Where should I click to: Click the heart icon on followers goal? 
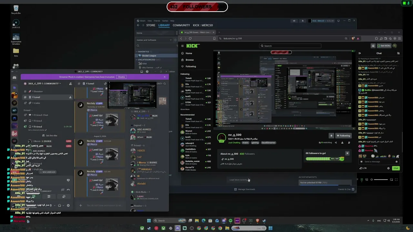click(x=347, y=153)
